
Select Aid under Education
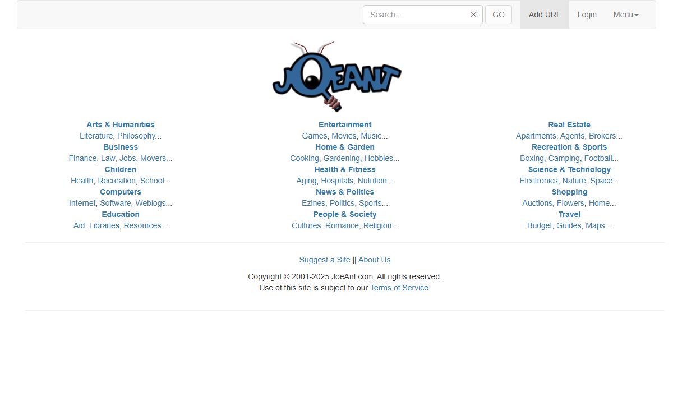pyautogui.click(x=79, y=225)
